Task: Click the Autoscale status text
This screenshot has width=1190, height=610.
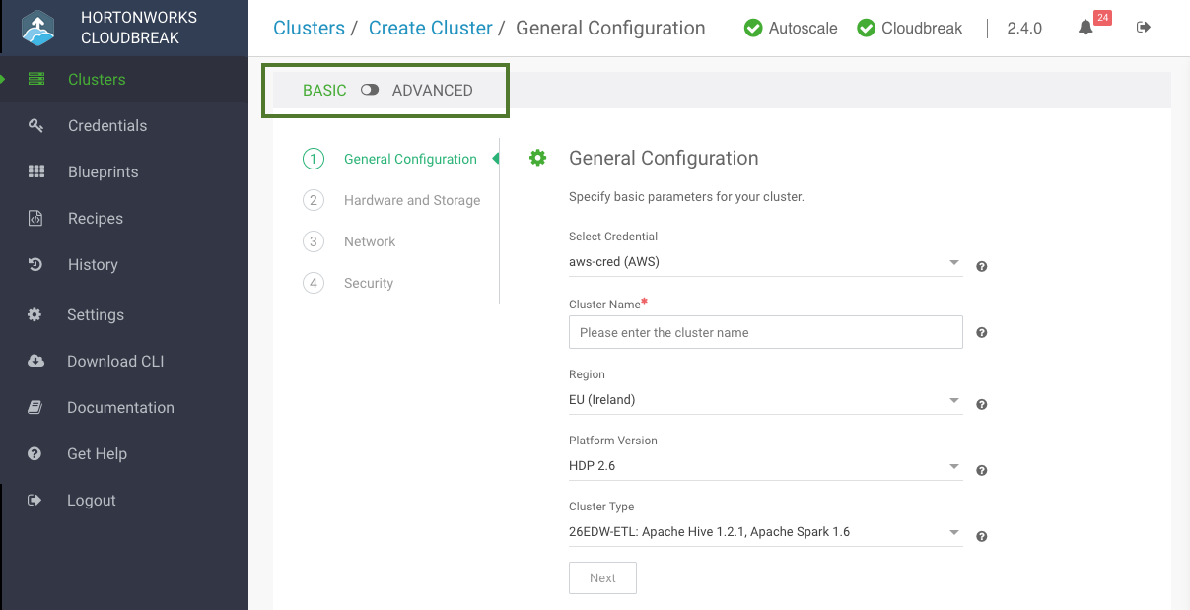Action: click(x=804, y=28)
